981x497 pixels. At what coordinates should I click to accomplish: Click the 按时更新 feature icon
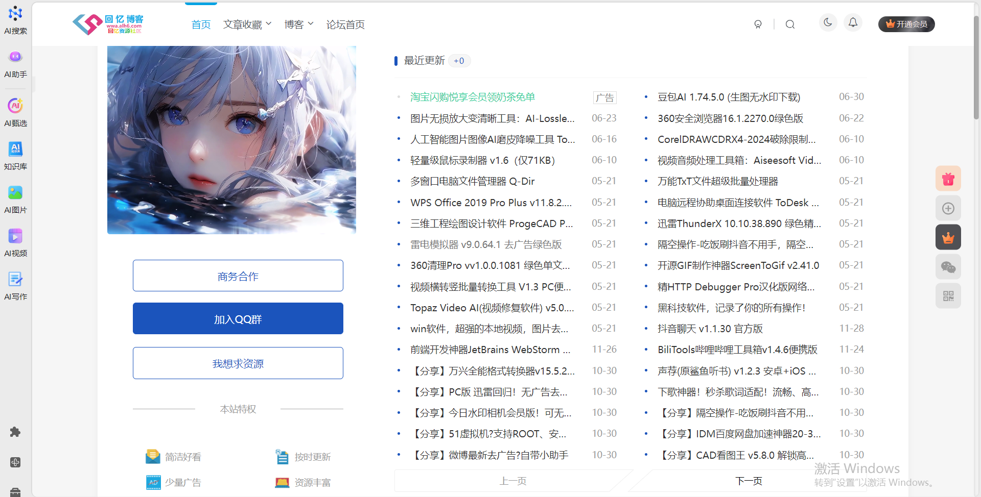click(282, 457)
